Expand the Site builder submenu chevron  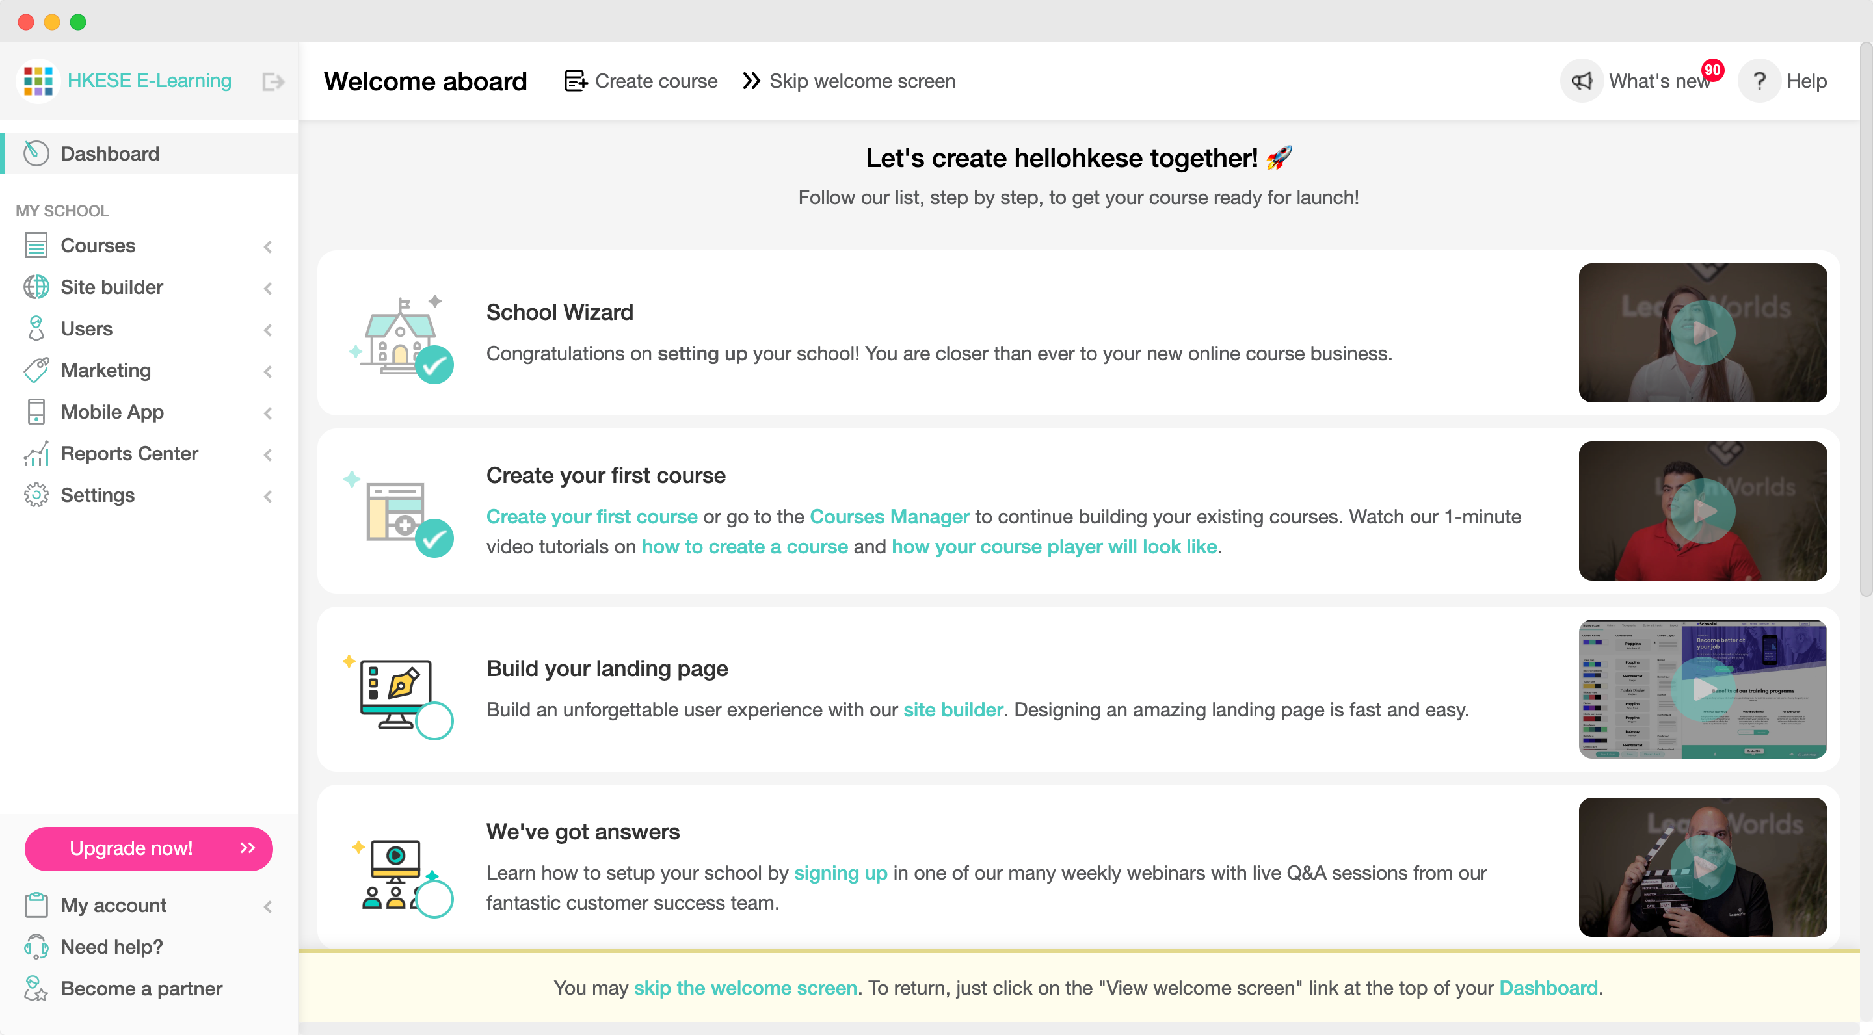pos(267,288)
